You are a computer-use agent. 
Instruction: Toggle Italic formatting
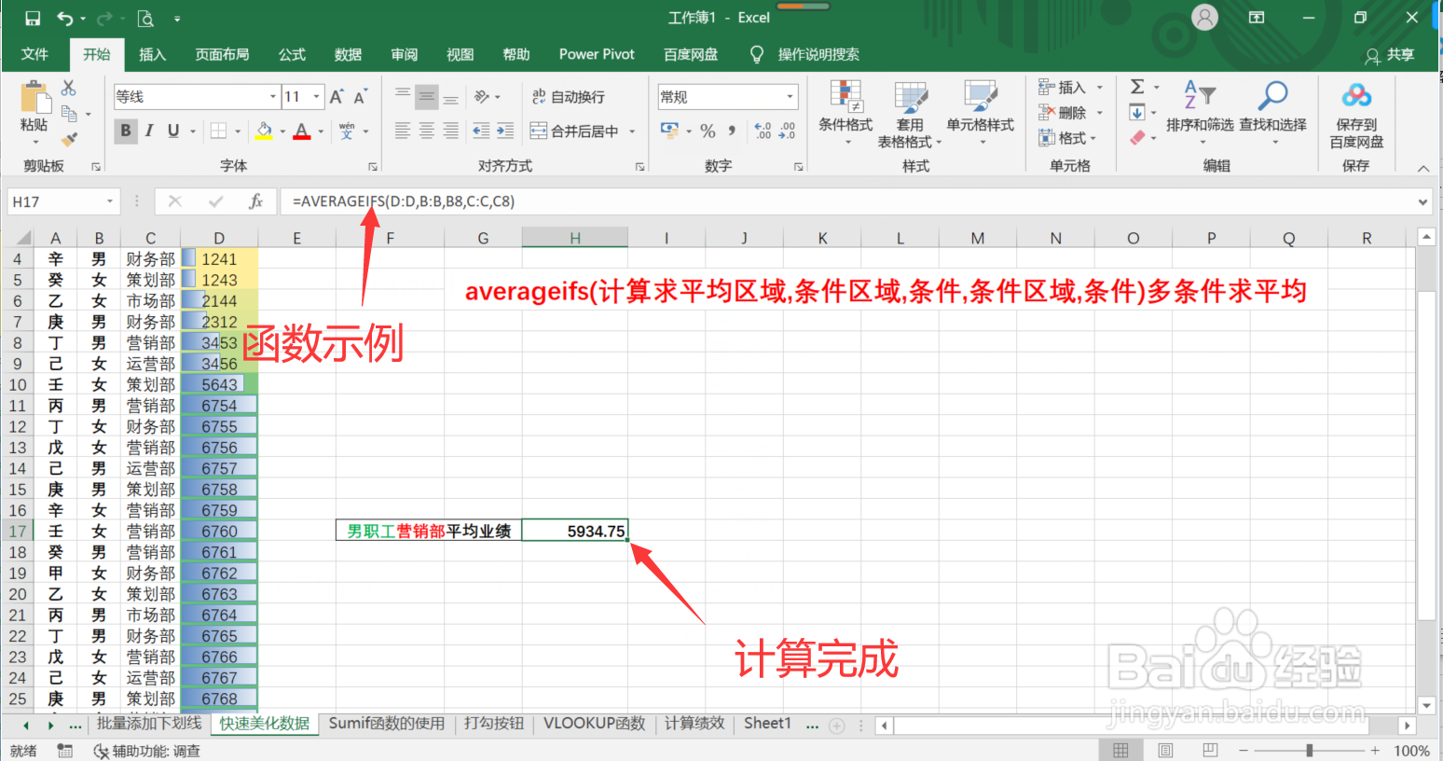pos(149,131)
